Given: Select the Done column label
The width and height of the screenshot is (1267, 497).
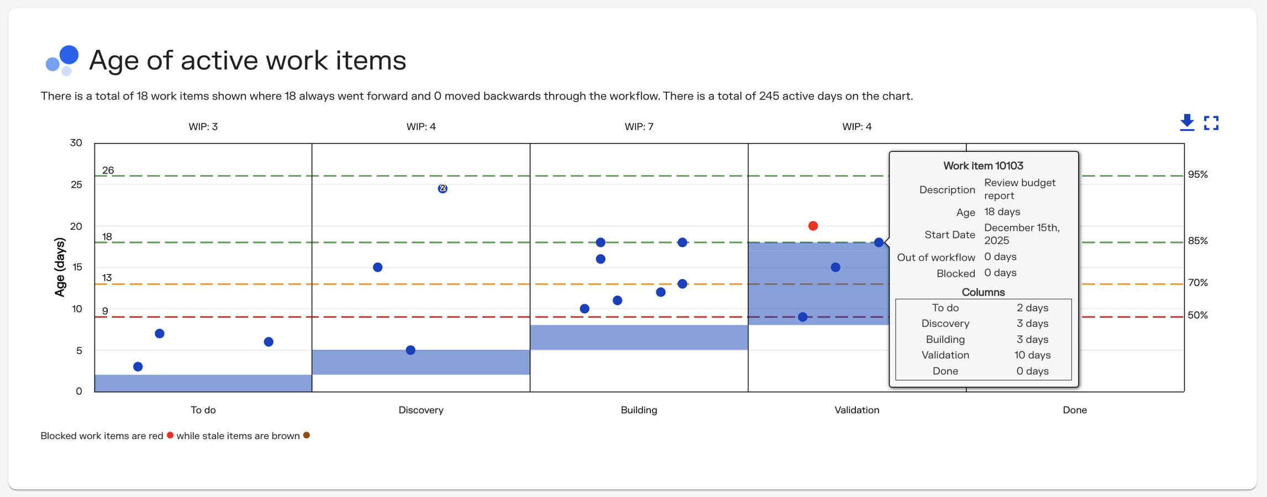Looking at the screenshot, I should coord(1075,410).
